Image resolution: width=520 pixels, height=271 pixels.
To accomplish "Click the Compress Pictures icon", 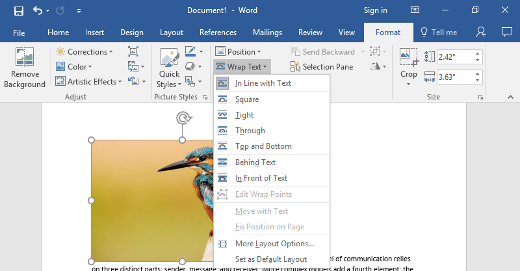I will click(x=133, y=51).
